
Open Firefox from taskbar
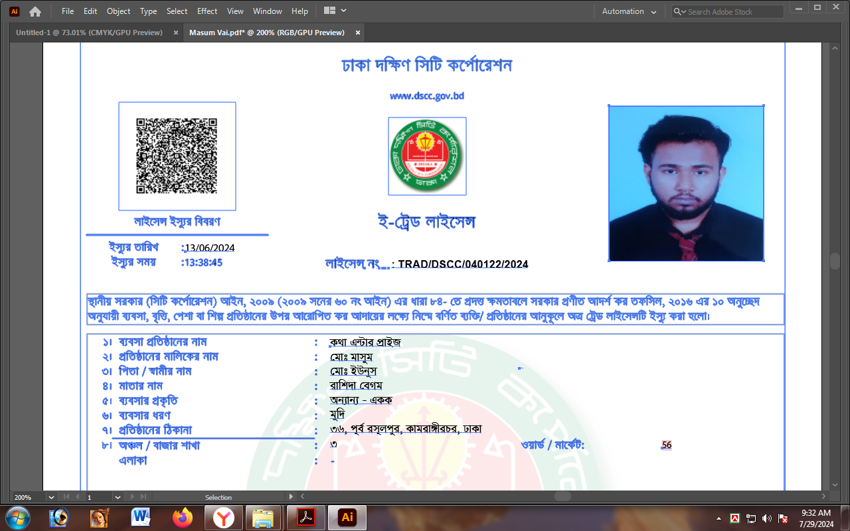coord(182,517)
